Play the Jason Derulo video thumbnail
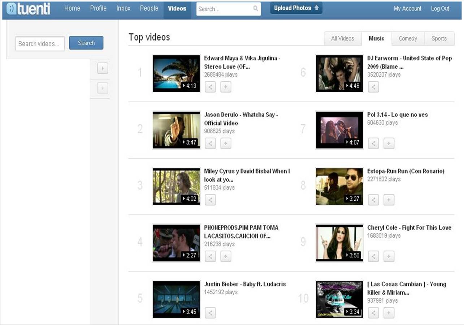This screenshot has width=464, height=325. (176, 130)
